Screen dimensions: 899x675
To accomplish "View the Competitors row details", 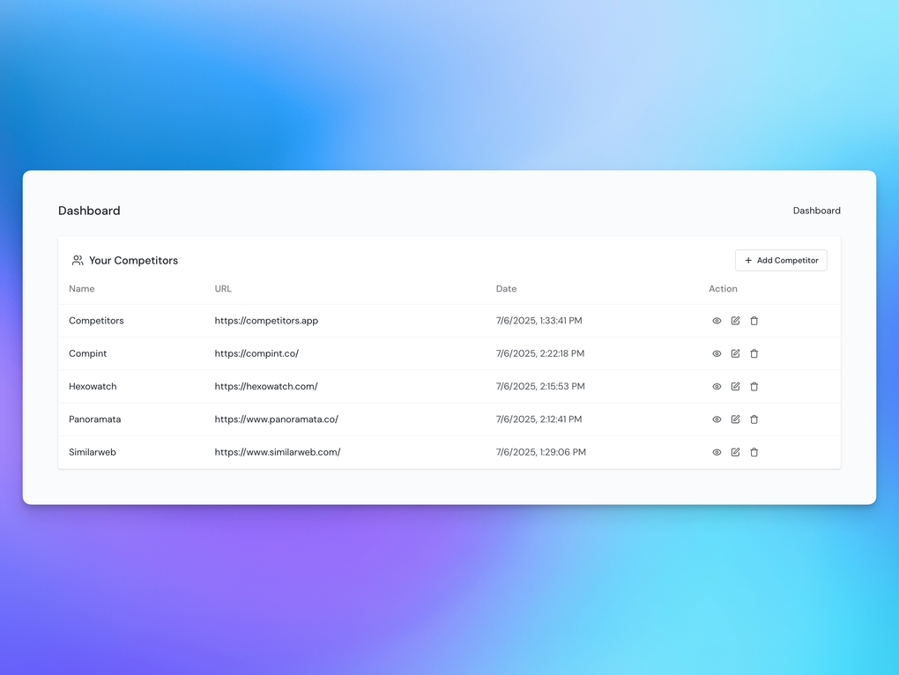I will (x=717, y=321).
